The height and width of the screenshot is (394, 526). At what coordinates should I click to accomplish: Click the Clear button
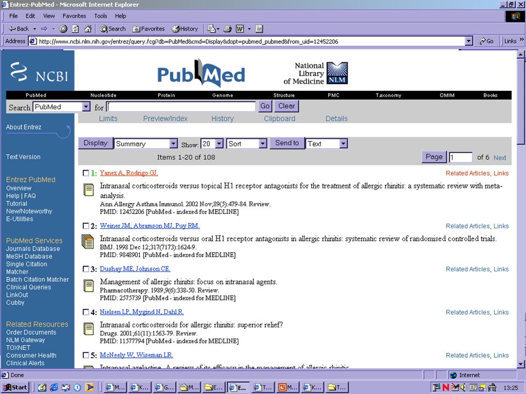pyautogui.click(x=287, y=106)
